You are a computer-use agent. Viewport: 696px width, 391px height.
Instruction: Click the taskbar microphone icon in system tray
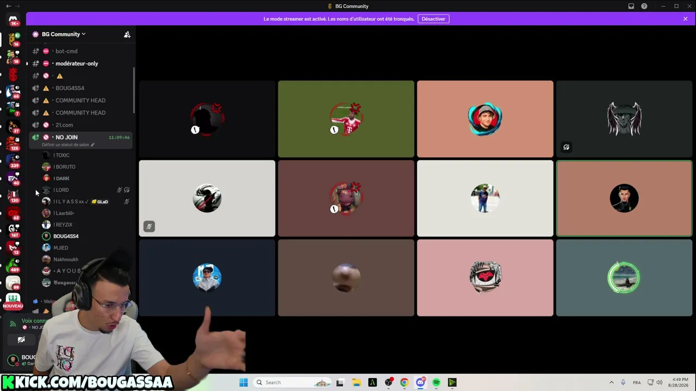623,382
